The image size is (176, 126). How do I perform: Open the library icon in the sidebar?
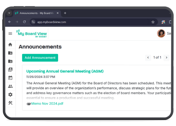pos(10,70)
